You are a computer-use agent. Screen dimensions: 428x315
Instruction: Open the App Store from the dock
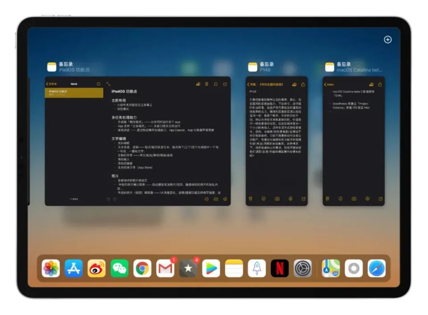(74, 268)
